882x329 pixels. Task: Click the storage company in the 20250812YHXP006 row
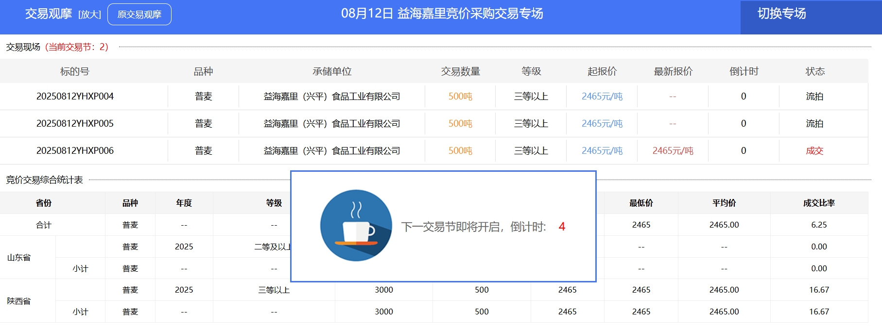coord(332,151)
